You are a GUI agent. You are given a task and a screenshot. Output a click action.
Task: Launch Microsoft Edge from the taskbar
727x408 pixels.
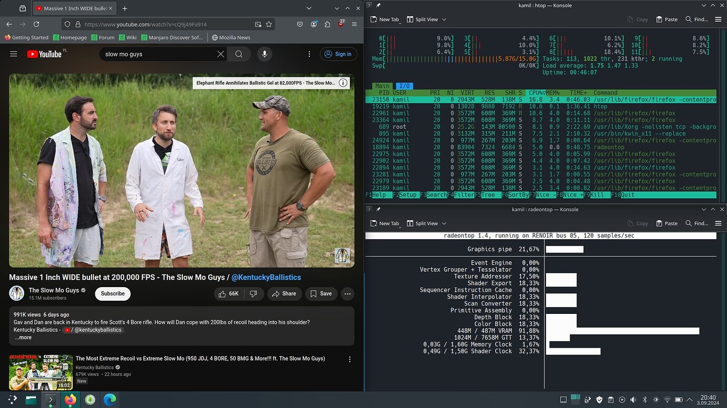109,400
